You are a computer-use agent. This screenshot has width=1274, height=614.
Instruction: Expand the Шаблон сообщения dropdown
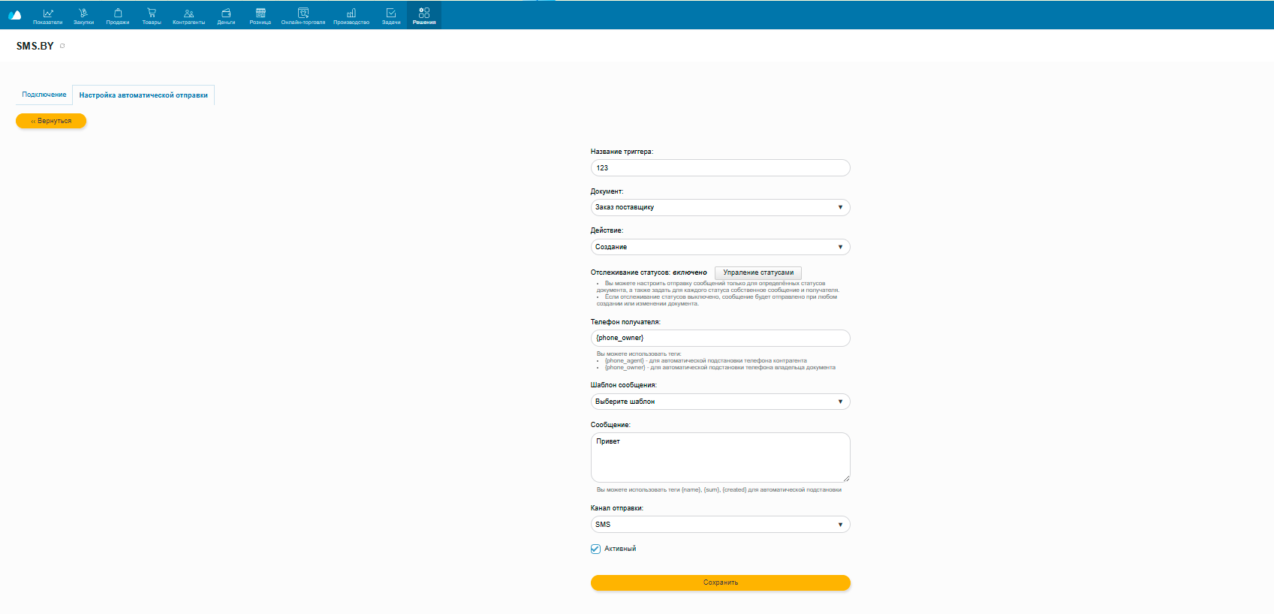[x=720, y=402]
